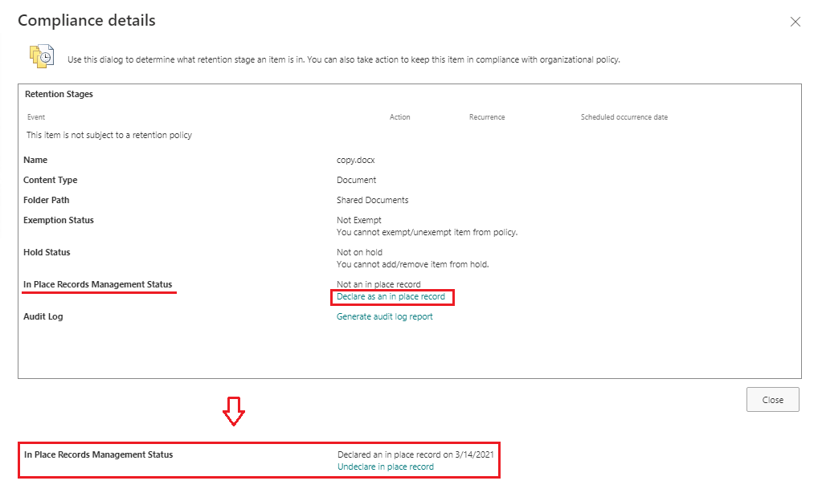Screen dimensions: 818x493
Task: Click the Retention Stages section header
Action: click(59, 94)
